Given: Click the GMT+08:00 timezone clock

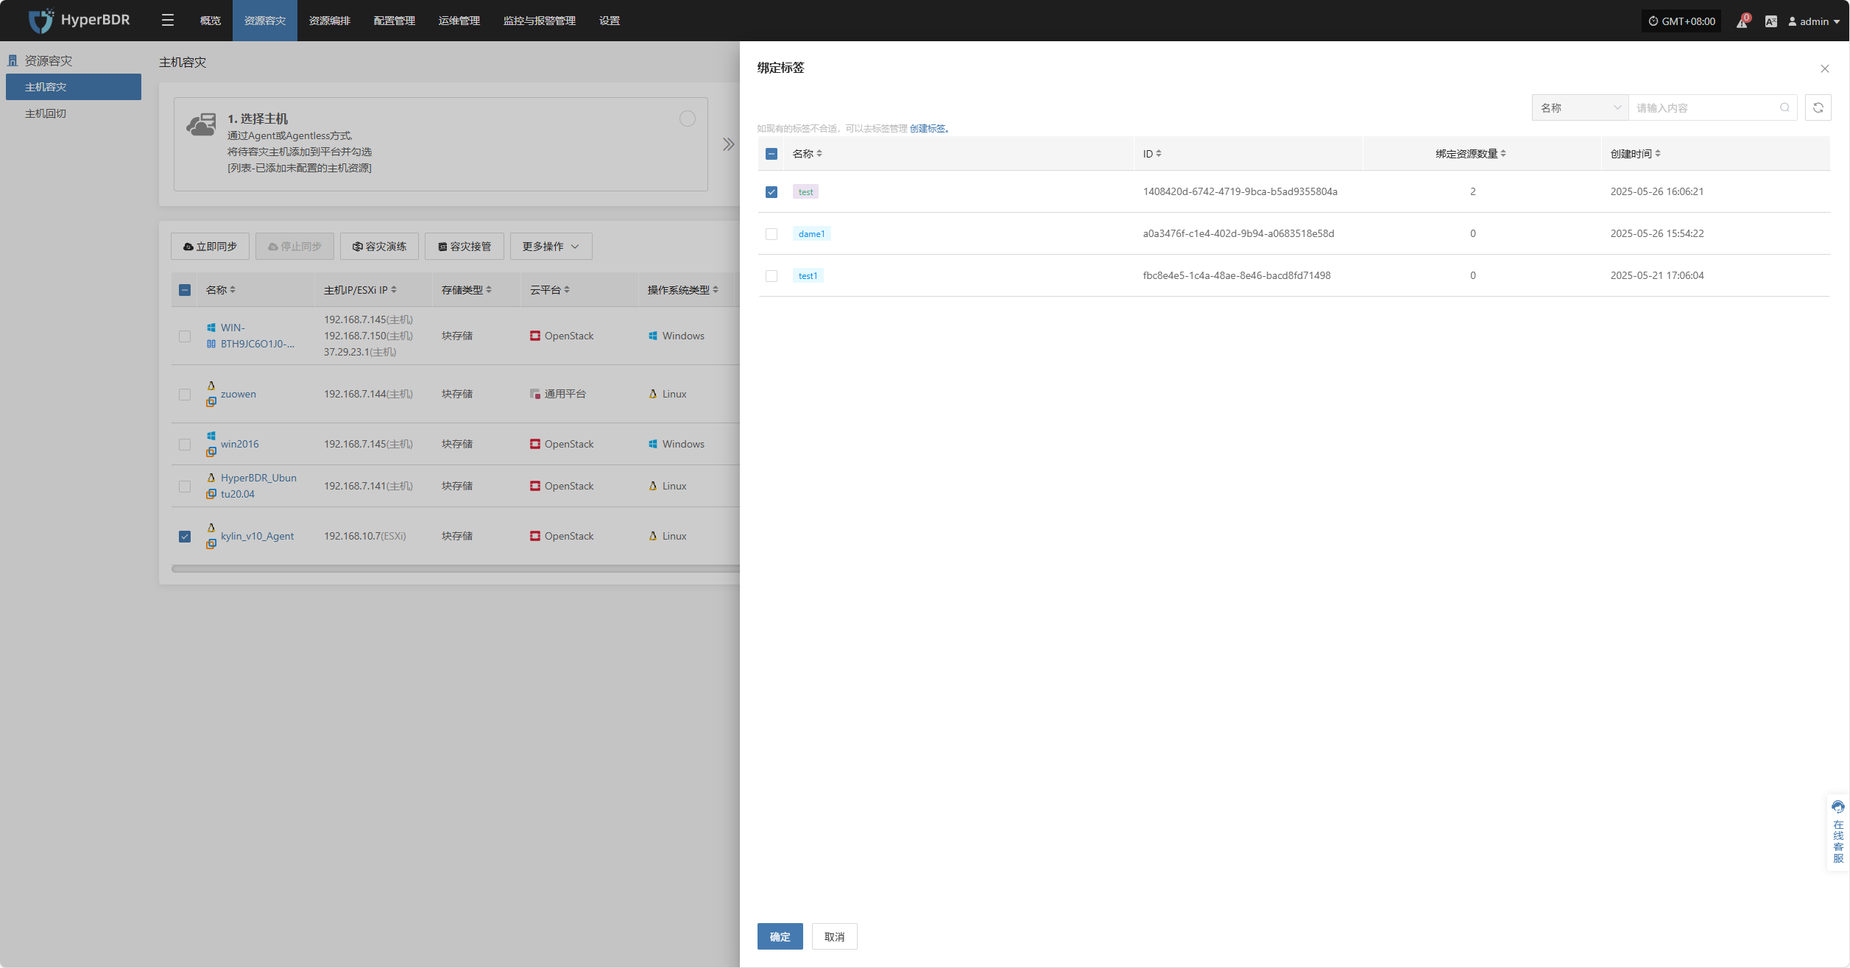Looking at the screenshot, I should click(x=1681, y=21).
